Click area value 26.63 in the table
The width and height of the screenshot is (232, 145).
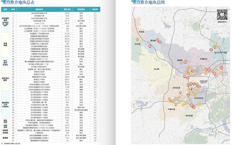click(67, 13)
